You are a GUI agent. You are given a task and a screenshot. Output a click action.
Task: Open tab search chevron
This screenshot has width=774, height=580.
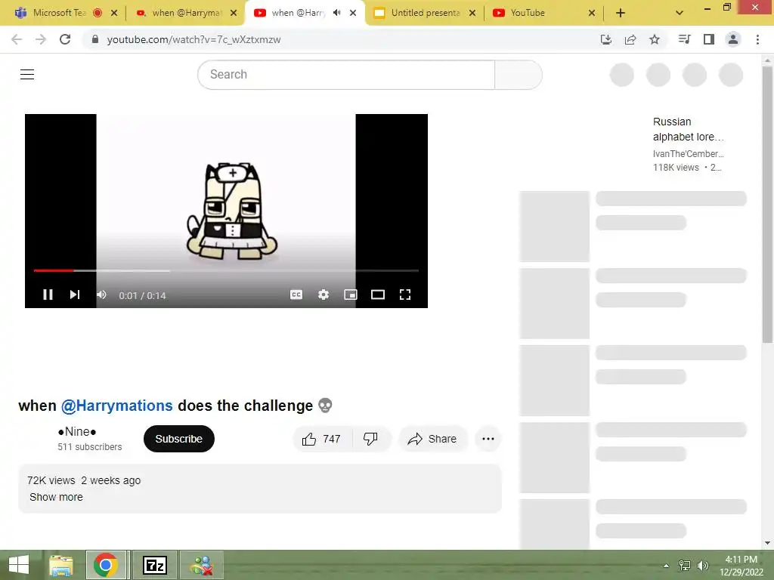pyautogui.click(x=680, y=13)
